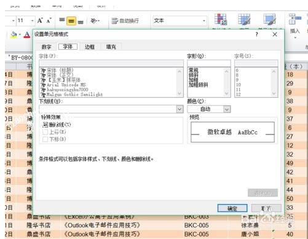The height and width of the screenshot is (239, 308).
Task: Toggle the highlighted middle align icon
Action: click(71, 21)
